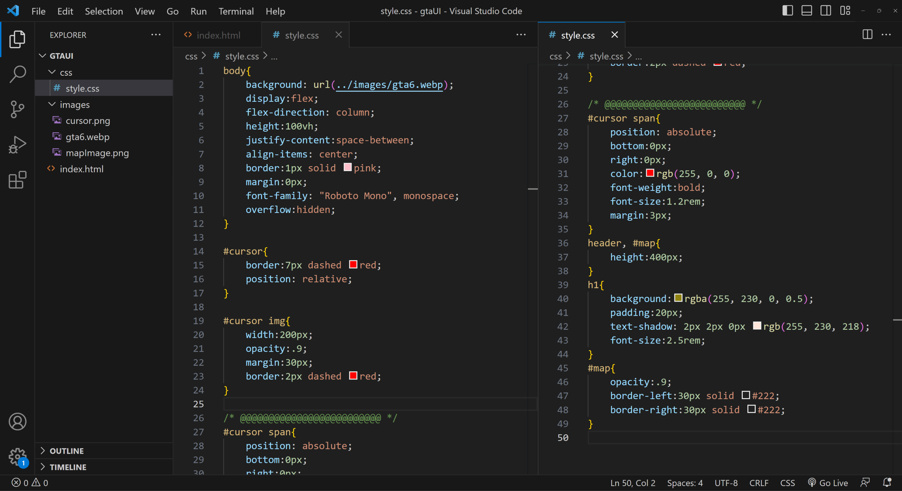Split the right editor group
The width and height of the screenshot is (902, 491).
[x=867, y=34]
